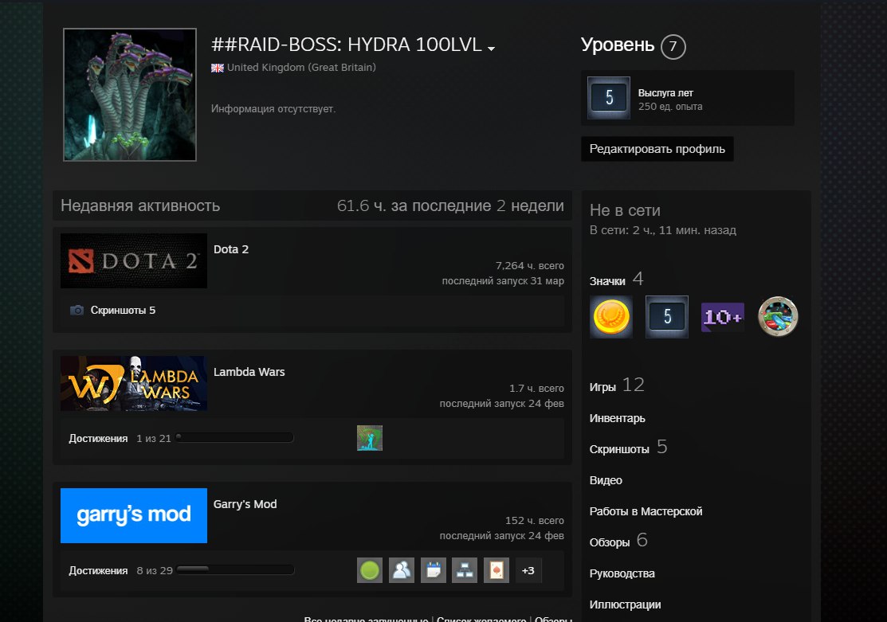Click the Garry's Mod achievements progress bar
Image resolution: width=887 pixels, height=622 pixels.
click(x=235, y=569)
